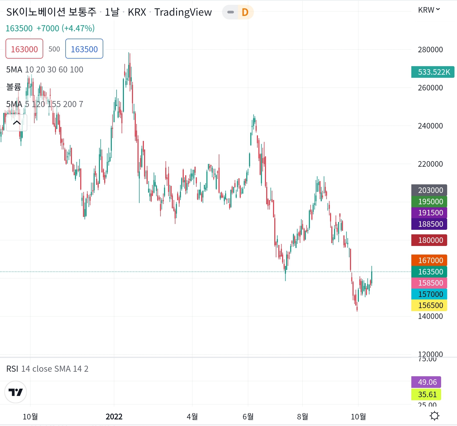Click the delayed data D badge
The width and height of the screenshot is (457, 426).
245,12
